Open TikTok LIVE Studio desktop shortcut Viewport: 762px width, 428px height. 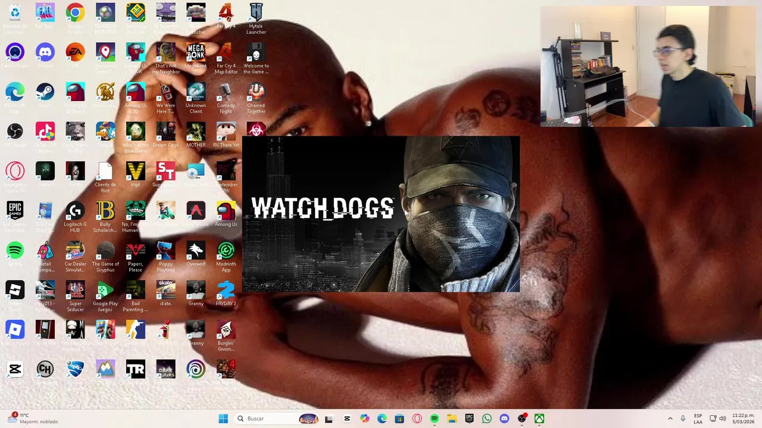[x=45, y=131]
